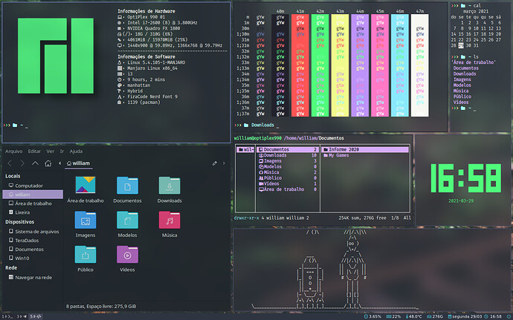Expand the path bar left arrow
This screenshot has width=513, height=320.
coord(59,163)
